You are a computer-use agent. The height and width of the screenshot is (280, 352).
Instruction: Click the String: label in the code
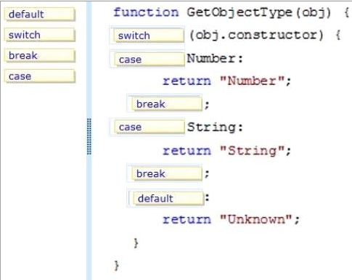click(x=215, y=127)
